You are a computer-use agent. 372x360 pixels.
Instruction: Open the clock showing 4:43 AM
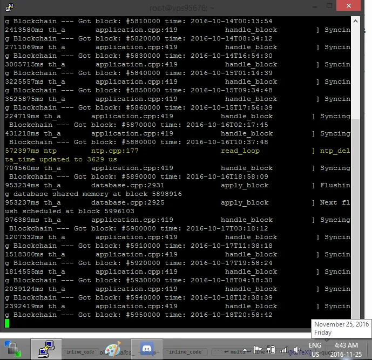click(x=346, y=350)
